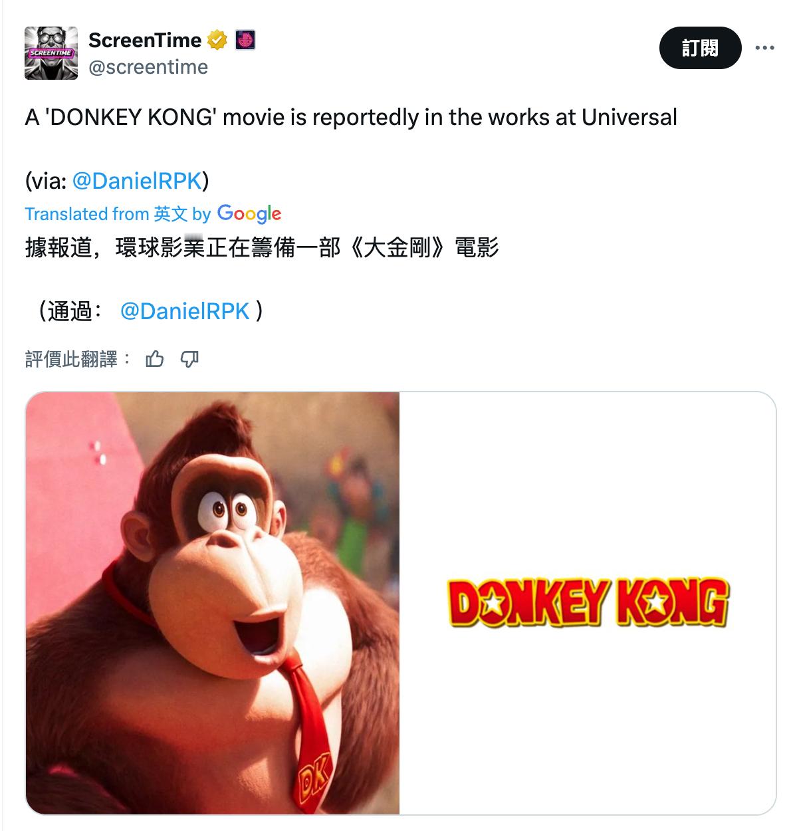The image size is (791, 831).
Task: Click the 評價此翻譯 label
Action: 71,360
